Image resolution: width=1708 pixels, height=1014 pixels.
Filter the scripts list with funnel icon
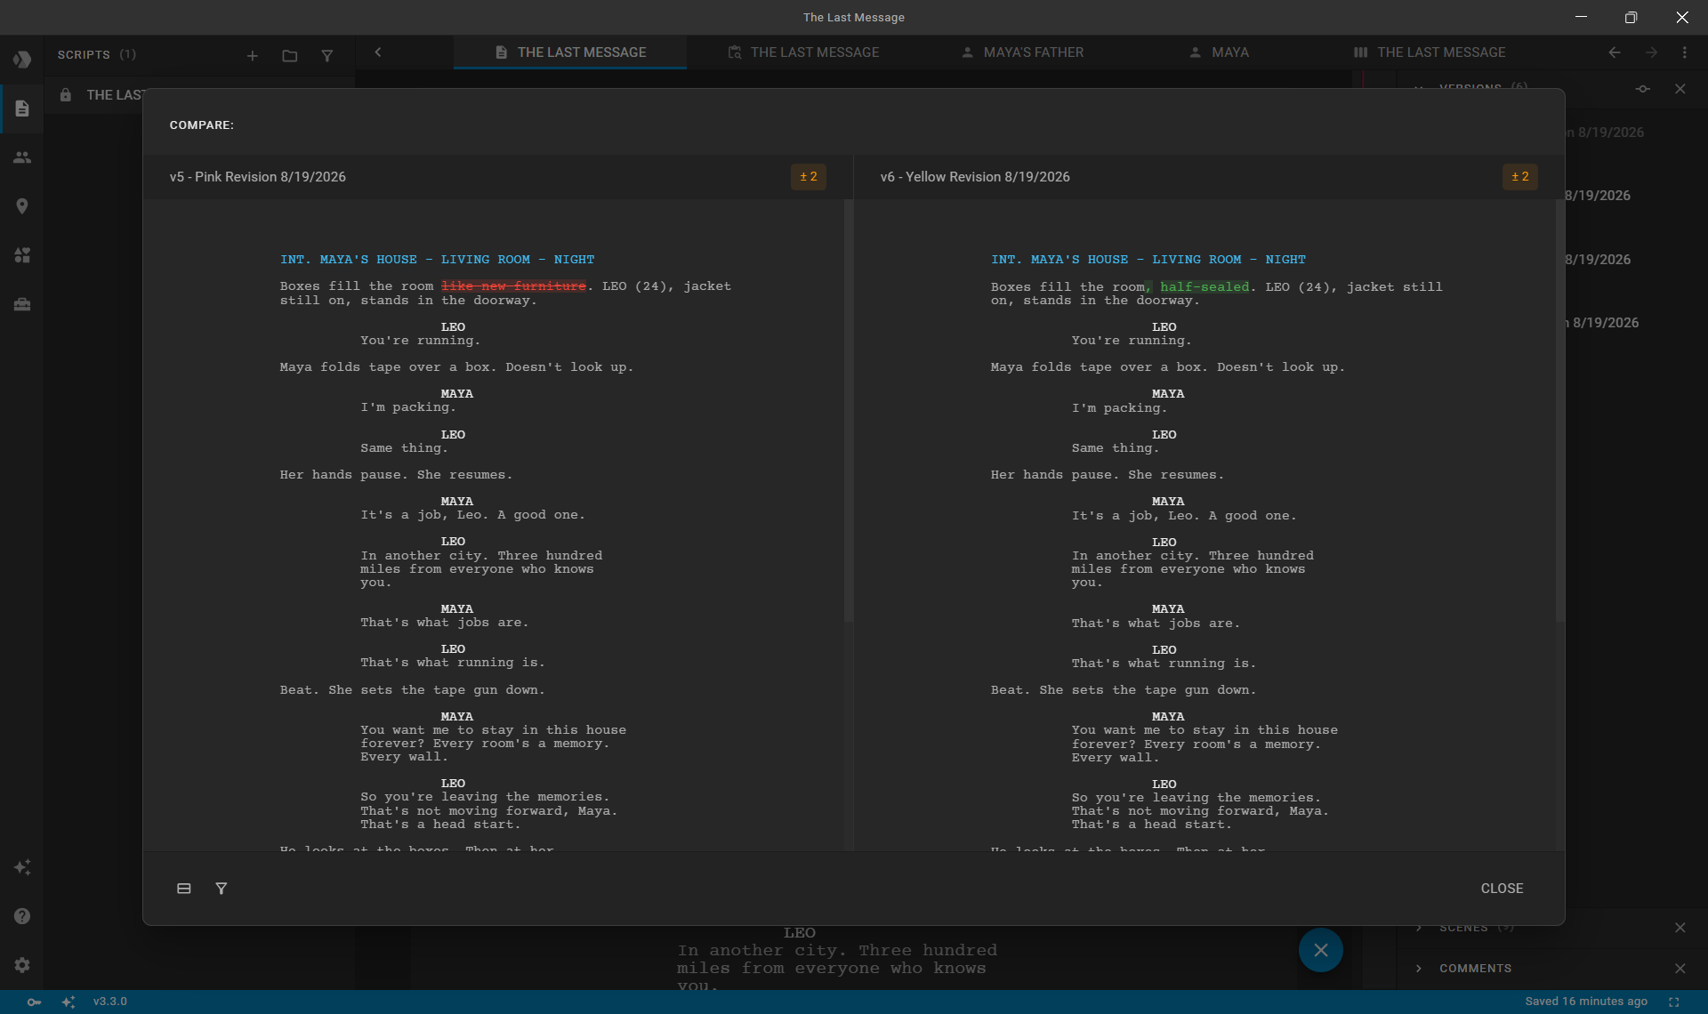coord(327,55)
